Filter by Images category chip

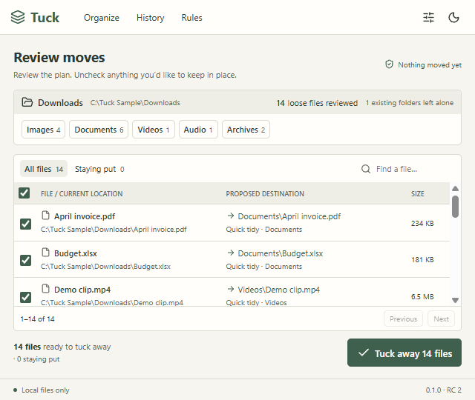pos(43,130)
